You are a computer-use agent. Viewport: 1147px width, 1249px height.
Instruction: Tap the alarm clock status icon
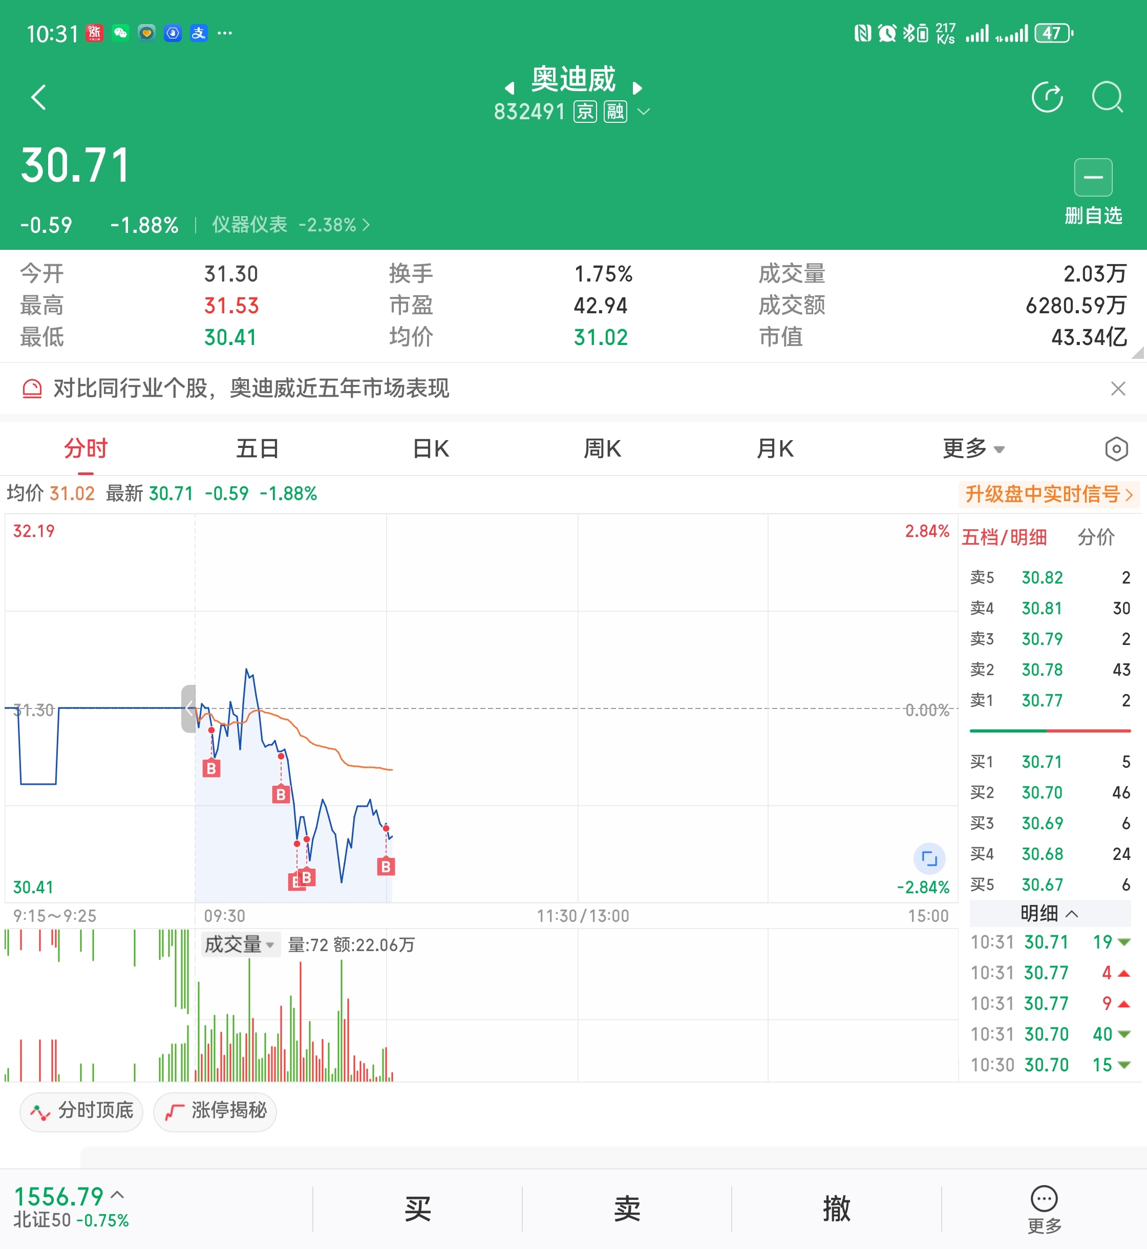point(887,33)
